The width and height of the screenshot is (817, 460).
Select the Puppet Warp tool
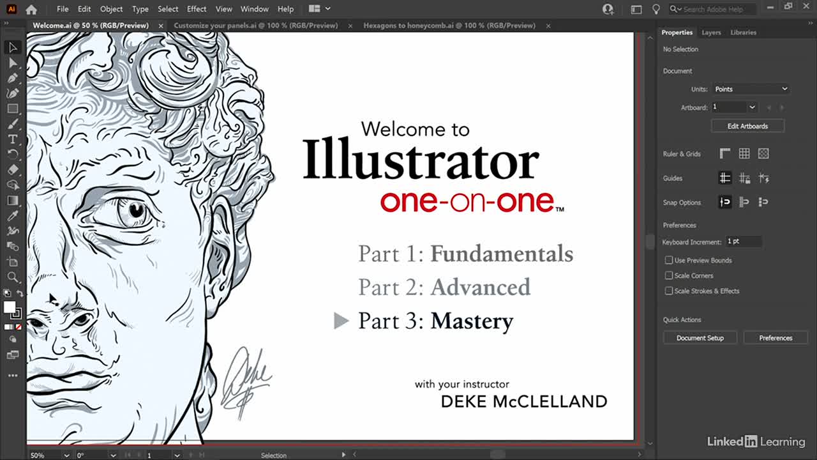click(12, 231)
